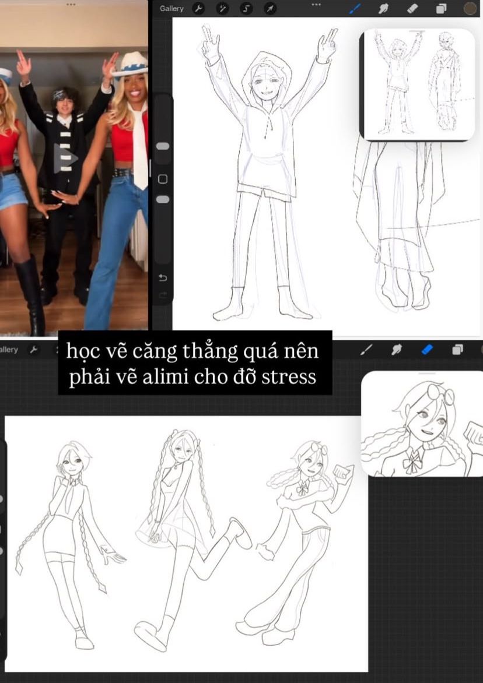
Task: Click the brush opacity slider handle
Action: 163,199
